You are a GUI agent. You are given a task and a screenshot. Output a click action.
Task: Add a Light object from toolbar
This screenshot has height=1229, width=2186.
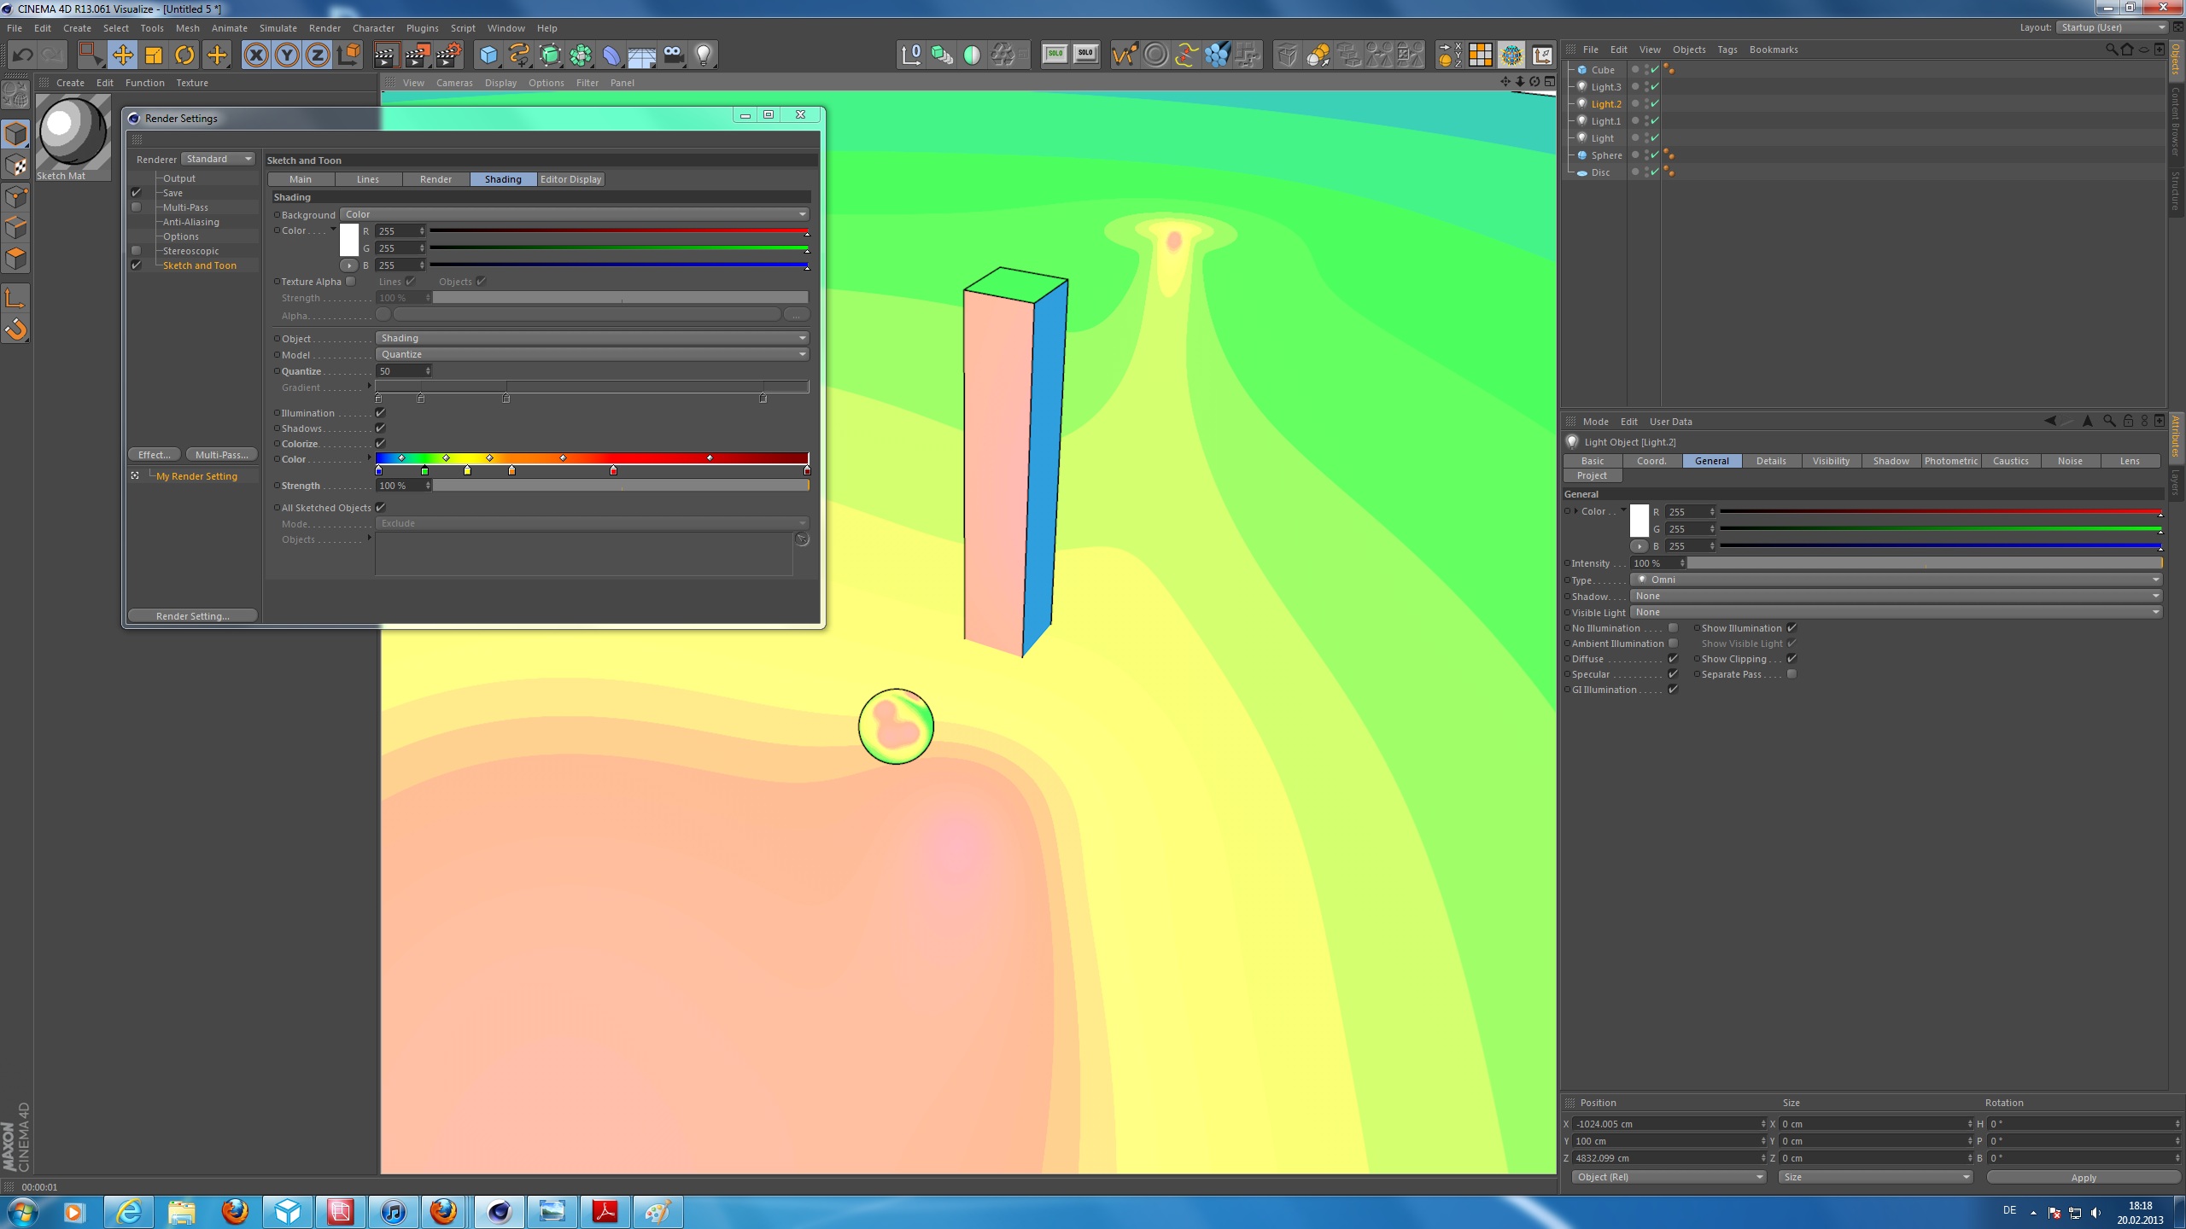click(x=703, y=55)
